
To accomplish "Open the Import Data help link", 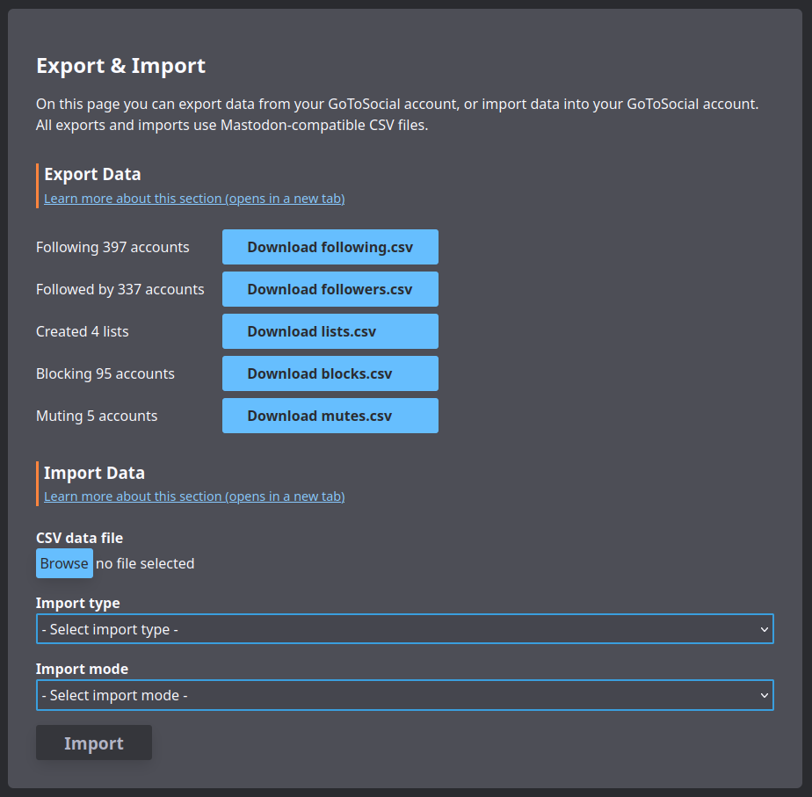I will tap(193, 496).
